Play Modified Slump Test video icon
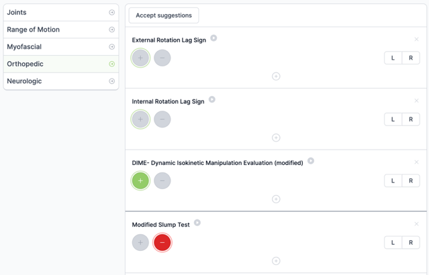429x275 pixels. pyautogui.click(x=197, y=223)
